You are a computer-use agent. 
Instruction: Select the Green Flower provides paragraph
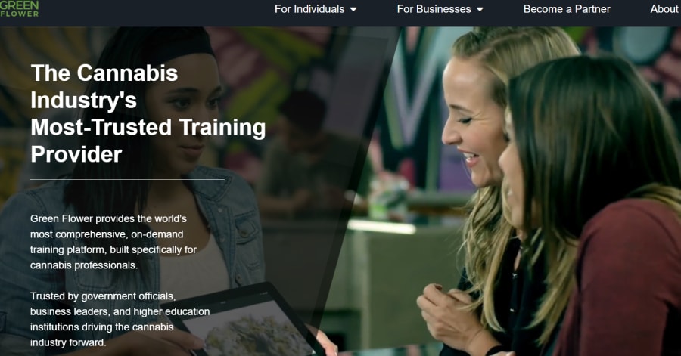point(113,242)
